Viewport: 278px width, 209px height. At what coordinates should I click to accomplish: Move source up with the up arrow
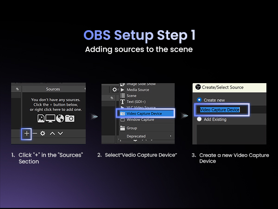tap(52, 133)
